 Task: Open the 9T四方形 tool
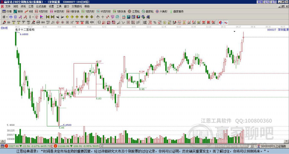pyautogui.click(x=104, y=11)
